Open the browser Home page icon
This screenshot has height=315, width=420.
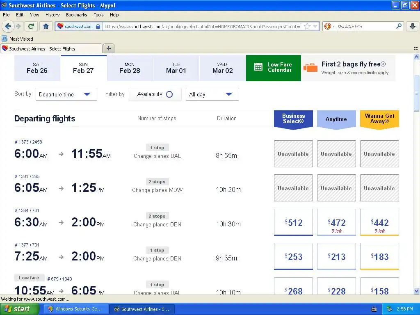(46, 26)
